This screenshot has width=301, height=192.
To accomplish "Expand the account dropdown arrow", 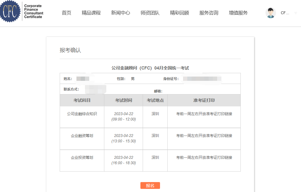I will click(x=296, y=13).
